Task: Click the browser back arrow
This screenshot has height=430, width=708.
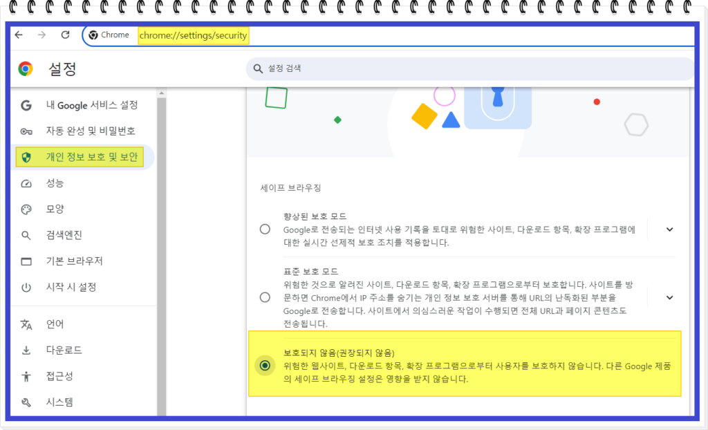Action: 19,35
